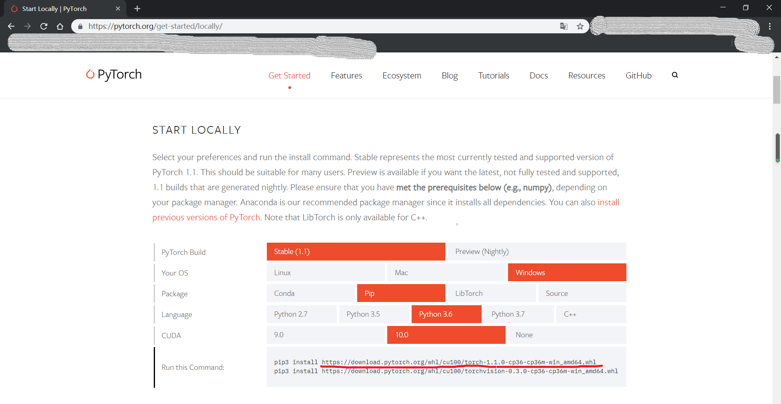781x404 pixels.
Task: Click the Run this Command label
Action: point(193,367)
